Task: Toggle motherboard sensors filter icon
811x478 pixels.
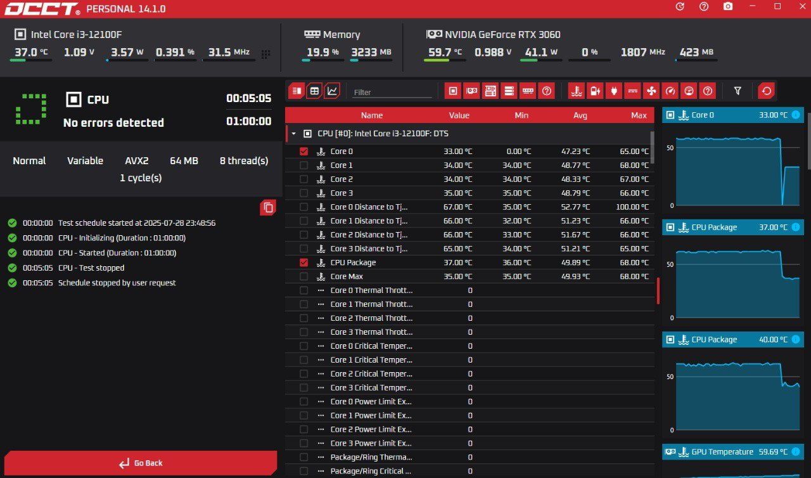Action: 490,91
